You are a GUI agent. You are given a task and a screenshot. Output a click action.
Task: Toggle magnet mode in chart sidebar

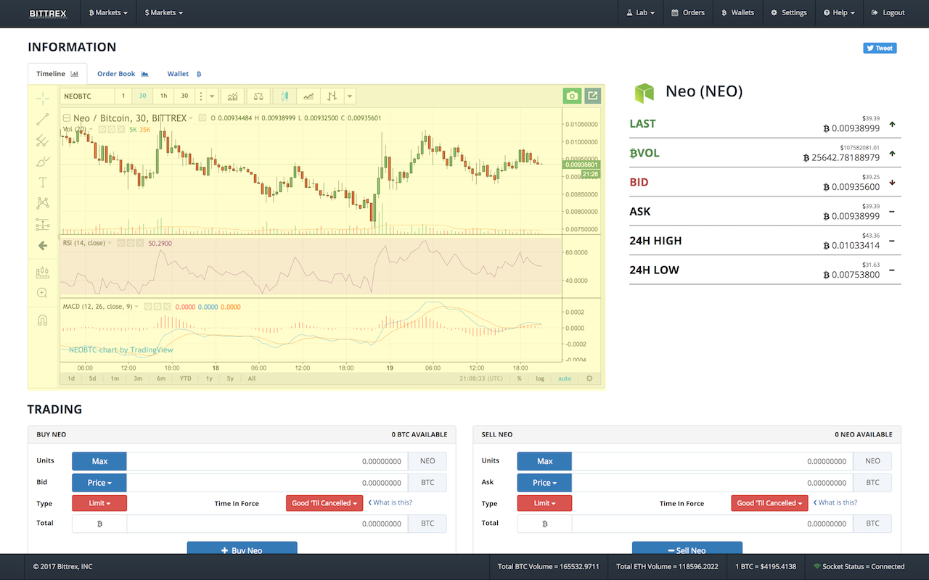tap(43, 320)
